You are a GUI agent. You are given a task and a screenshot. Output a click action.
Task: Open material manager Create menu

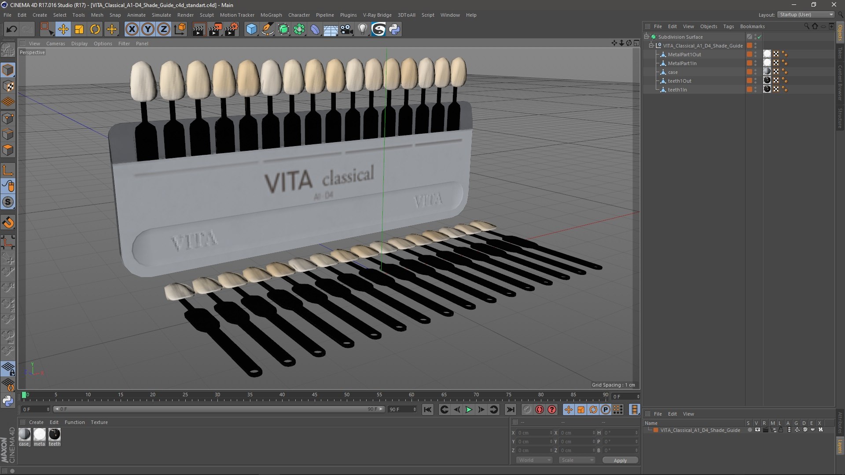pos(36,422)
